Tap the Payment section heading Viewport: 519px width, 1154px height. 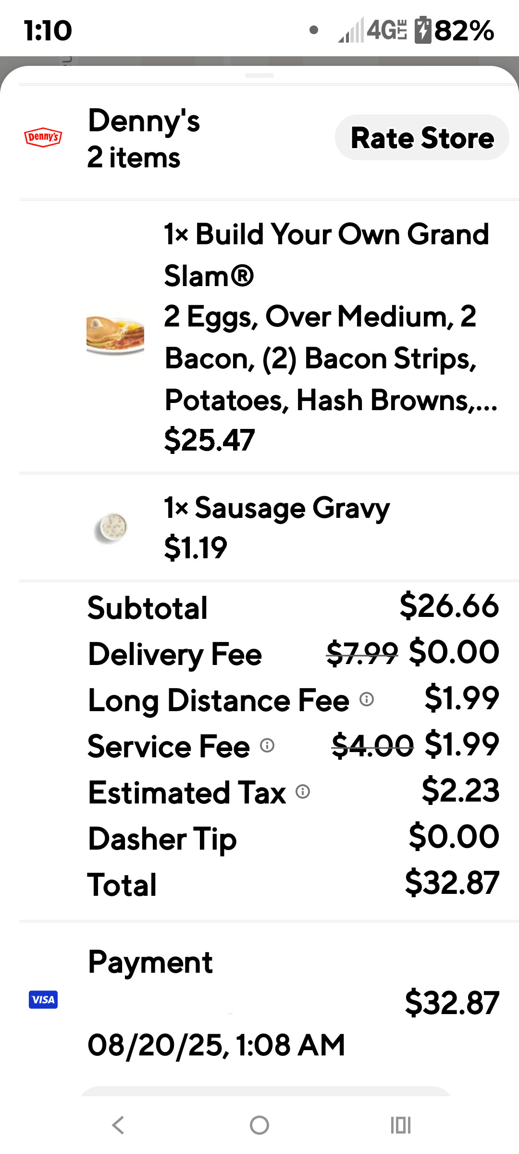pos(150,962)
